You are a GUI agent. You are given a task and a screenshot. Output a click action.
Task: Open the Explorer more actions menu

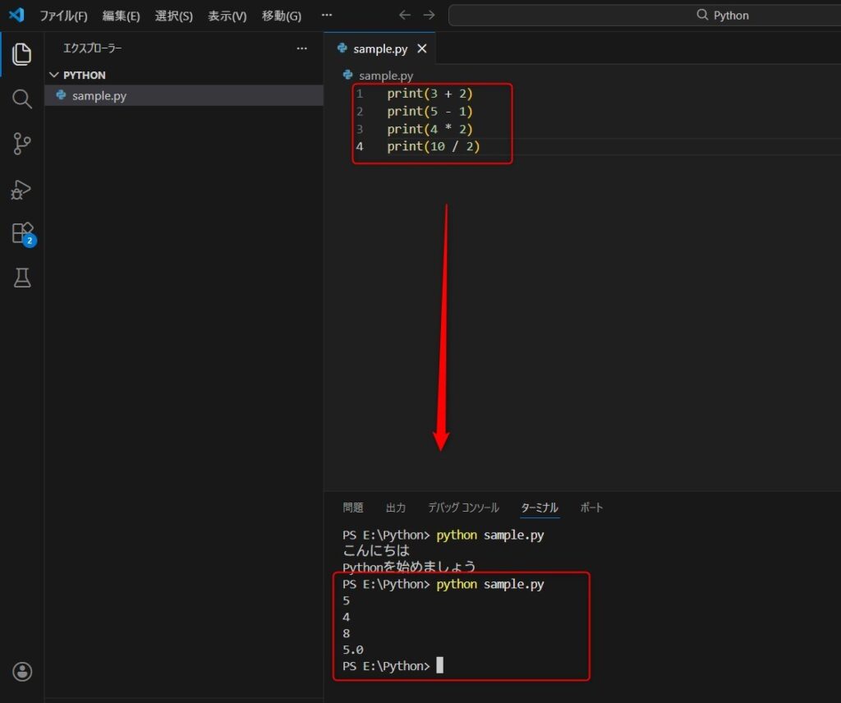tap(301, 48)
